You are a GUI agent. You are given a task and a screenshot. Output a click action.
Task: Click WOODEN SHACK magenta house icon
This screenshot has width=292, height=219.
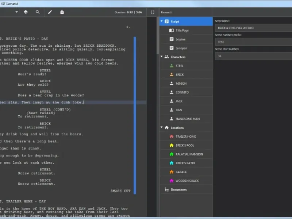coord(172,181)
